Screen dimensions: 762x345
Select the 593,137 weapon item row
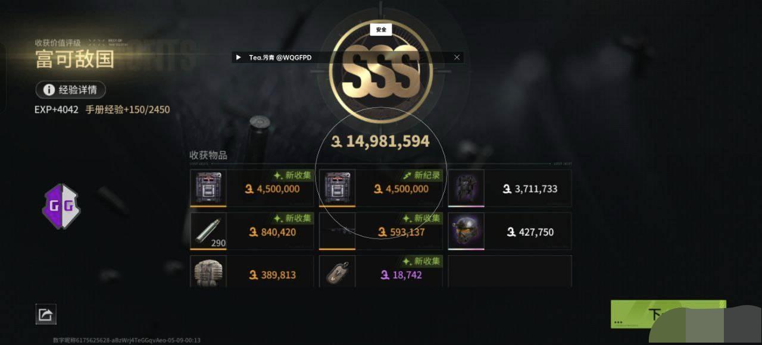381,231
